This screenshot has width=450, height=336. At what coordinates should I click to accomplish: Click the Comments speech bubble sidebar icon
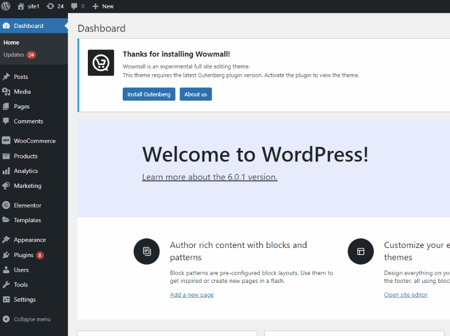(6, 121)
